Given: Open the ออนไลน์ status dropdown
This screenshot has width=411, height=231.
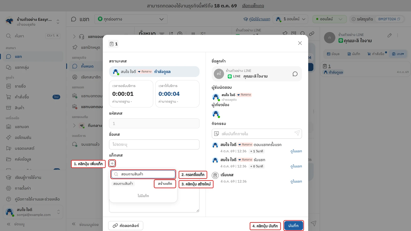Looking at the screenshot, I should pos(329,19).
